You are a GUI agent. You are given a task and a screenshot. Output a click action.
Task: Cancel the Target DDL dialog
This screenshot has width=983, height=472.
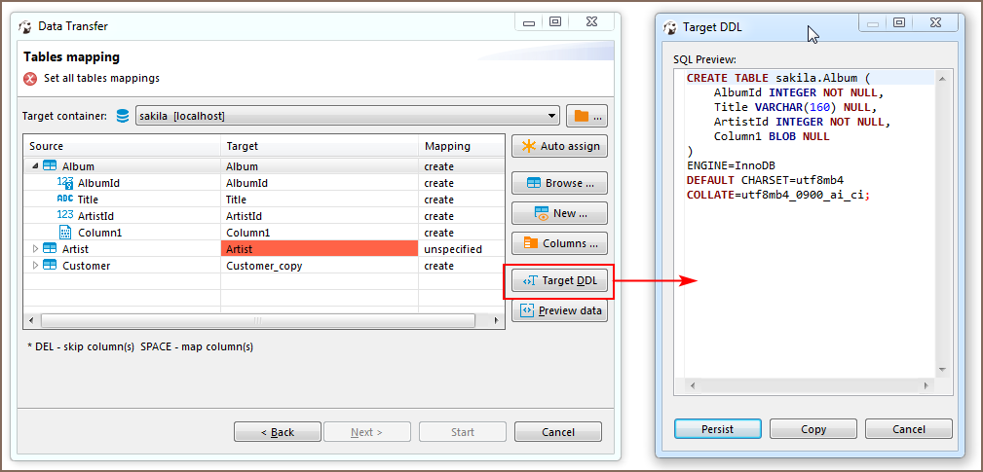(x=908, y=429)
